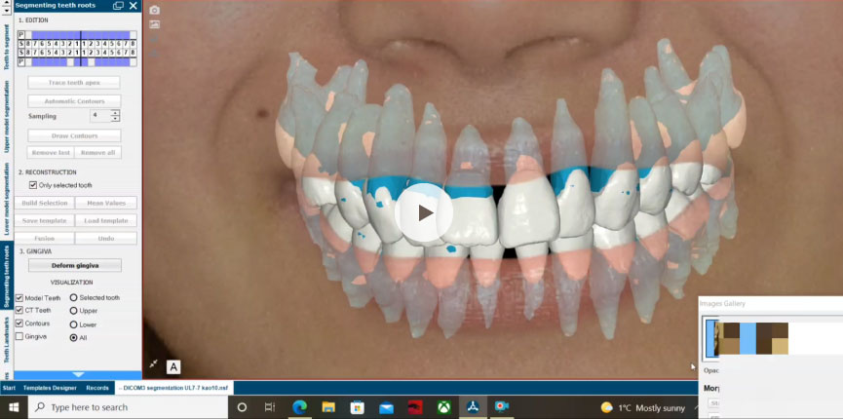
Task: Switch to the Start bottom tab
Action: coord(9,388)
